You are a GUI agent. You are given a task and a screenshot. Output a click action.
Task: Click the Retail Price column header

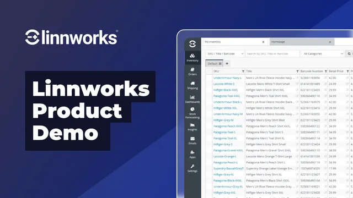coord(336,71)
